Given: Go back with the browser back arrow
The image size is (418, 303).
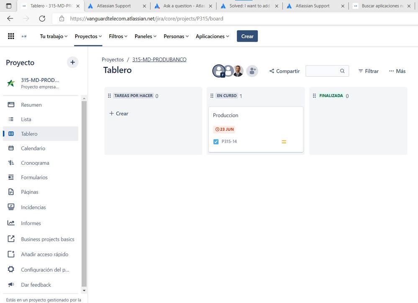Looking at the screenshot, I should pos(10,18).
